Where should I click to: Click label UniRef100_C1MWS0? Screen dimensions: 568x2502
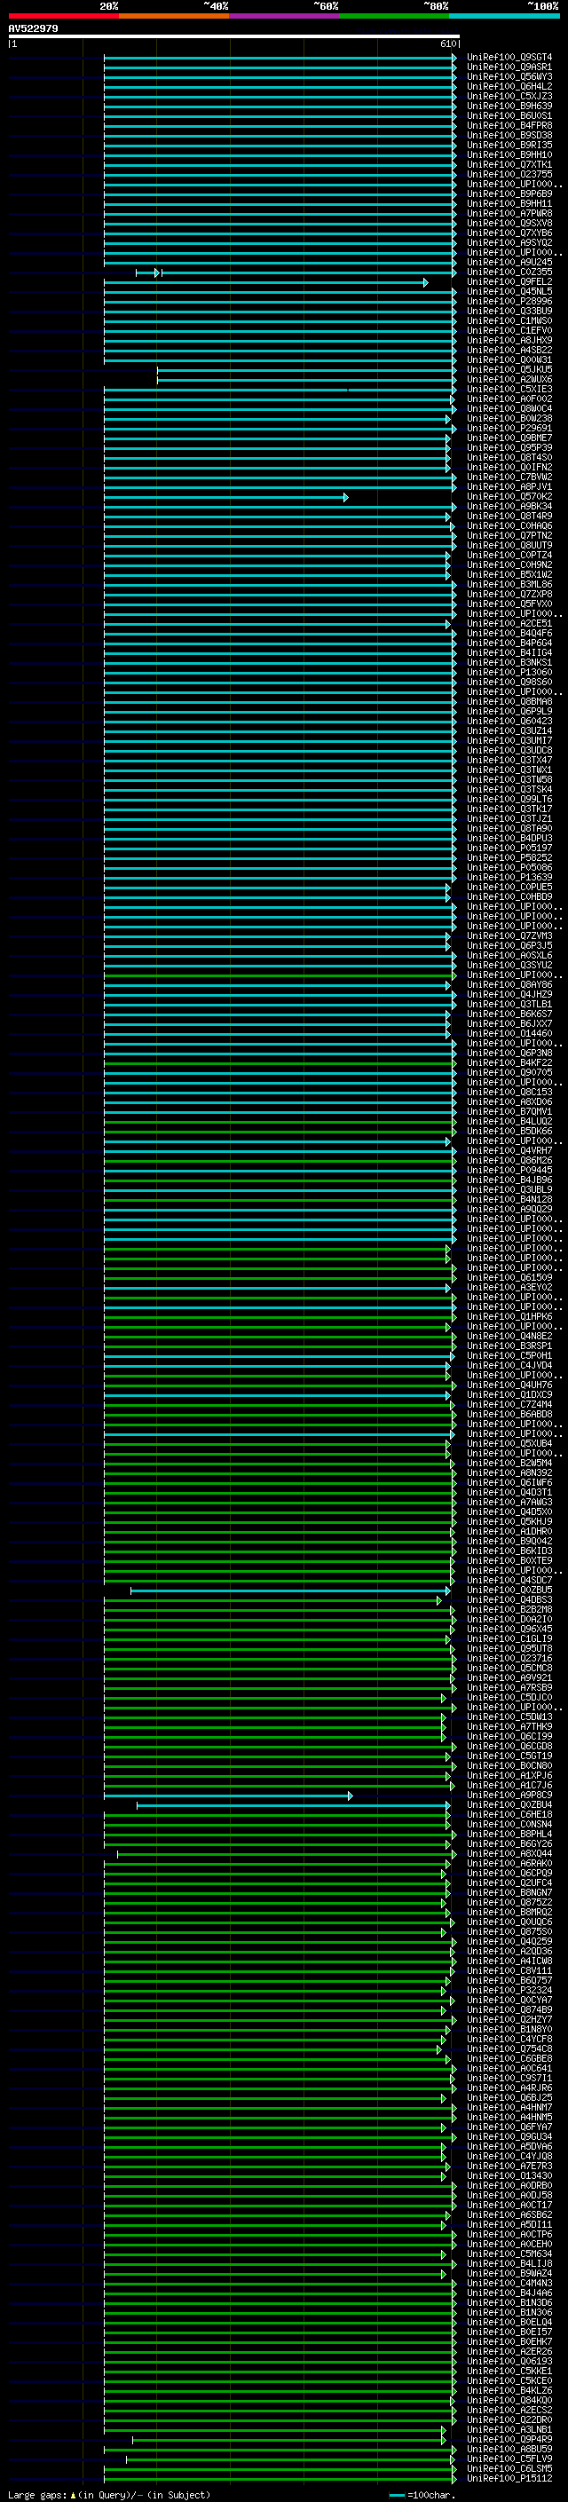(509, 320)
